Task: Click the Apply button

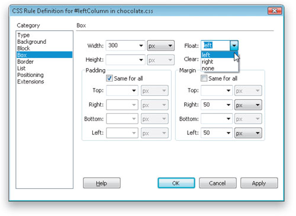Action: 259,183
